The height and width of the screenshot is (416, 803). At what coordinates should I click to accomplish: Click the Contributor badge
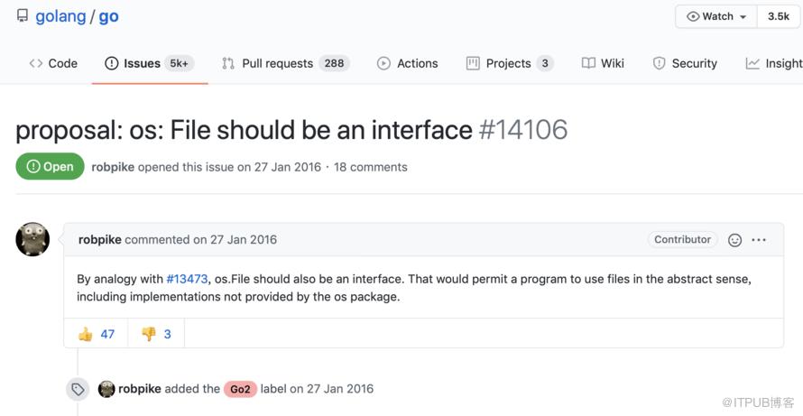click(x=683, y=239)
